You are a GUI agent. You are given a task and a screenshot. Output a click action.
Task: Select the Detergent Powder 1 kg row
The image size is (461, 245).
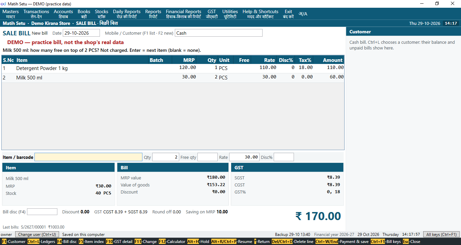[x=173, y=68]
